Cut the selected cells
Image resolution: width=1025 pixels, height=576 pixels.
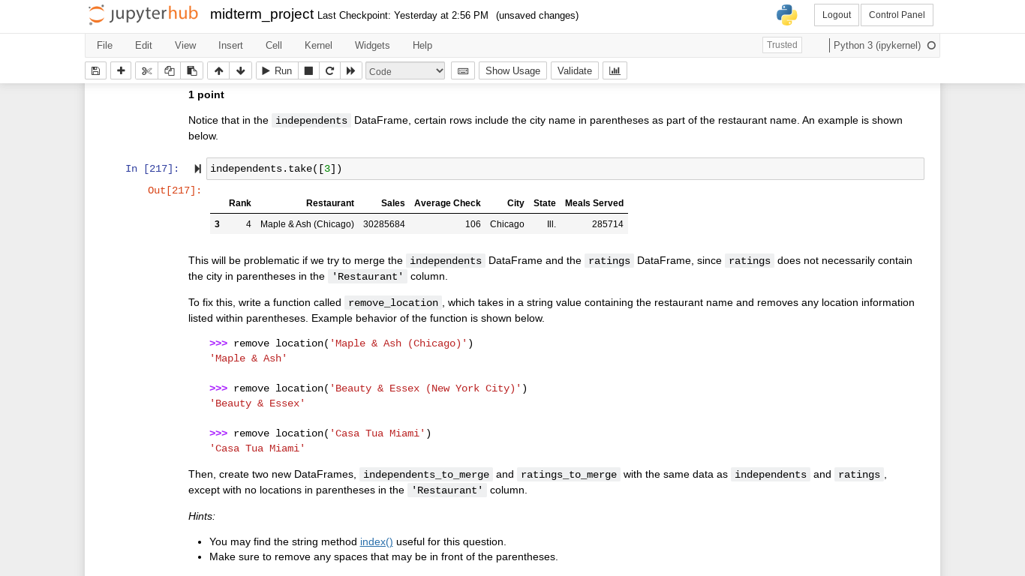pyautogui.click(x=146, y=70)
